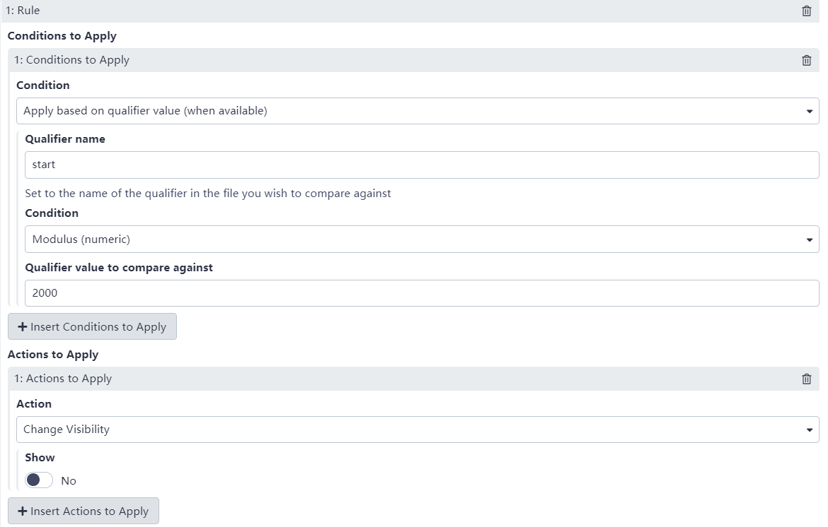Screen dimensions: 828x527
Task: Delete Rule 1 with its trash icon
Action: [x=806, y=11]
